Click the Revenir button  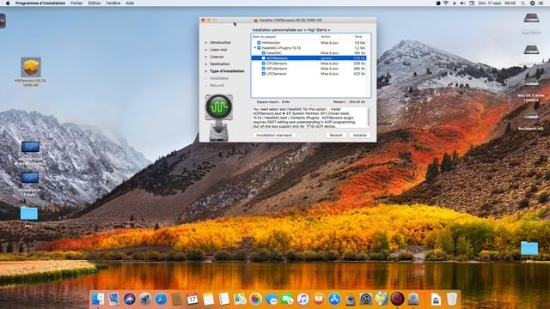tap(336, 136)
